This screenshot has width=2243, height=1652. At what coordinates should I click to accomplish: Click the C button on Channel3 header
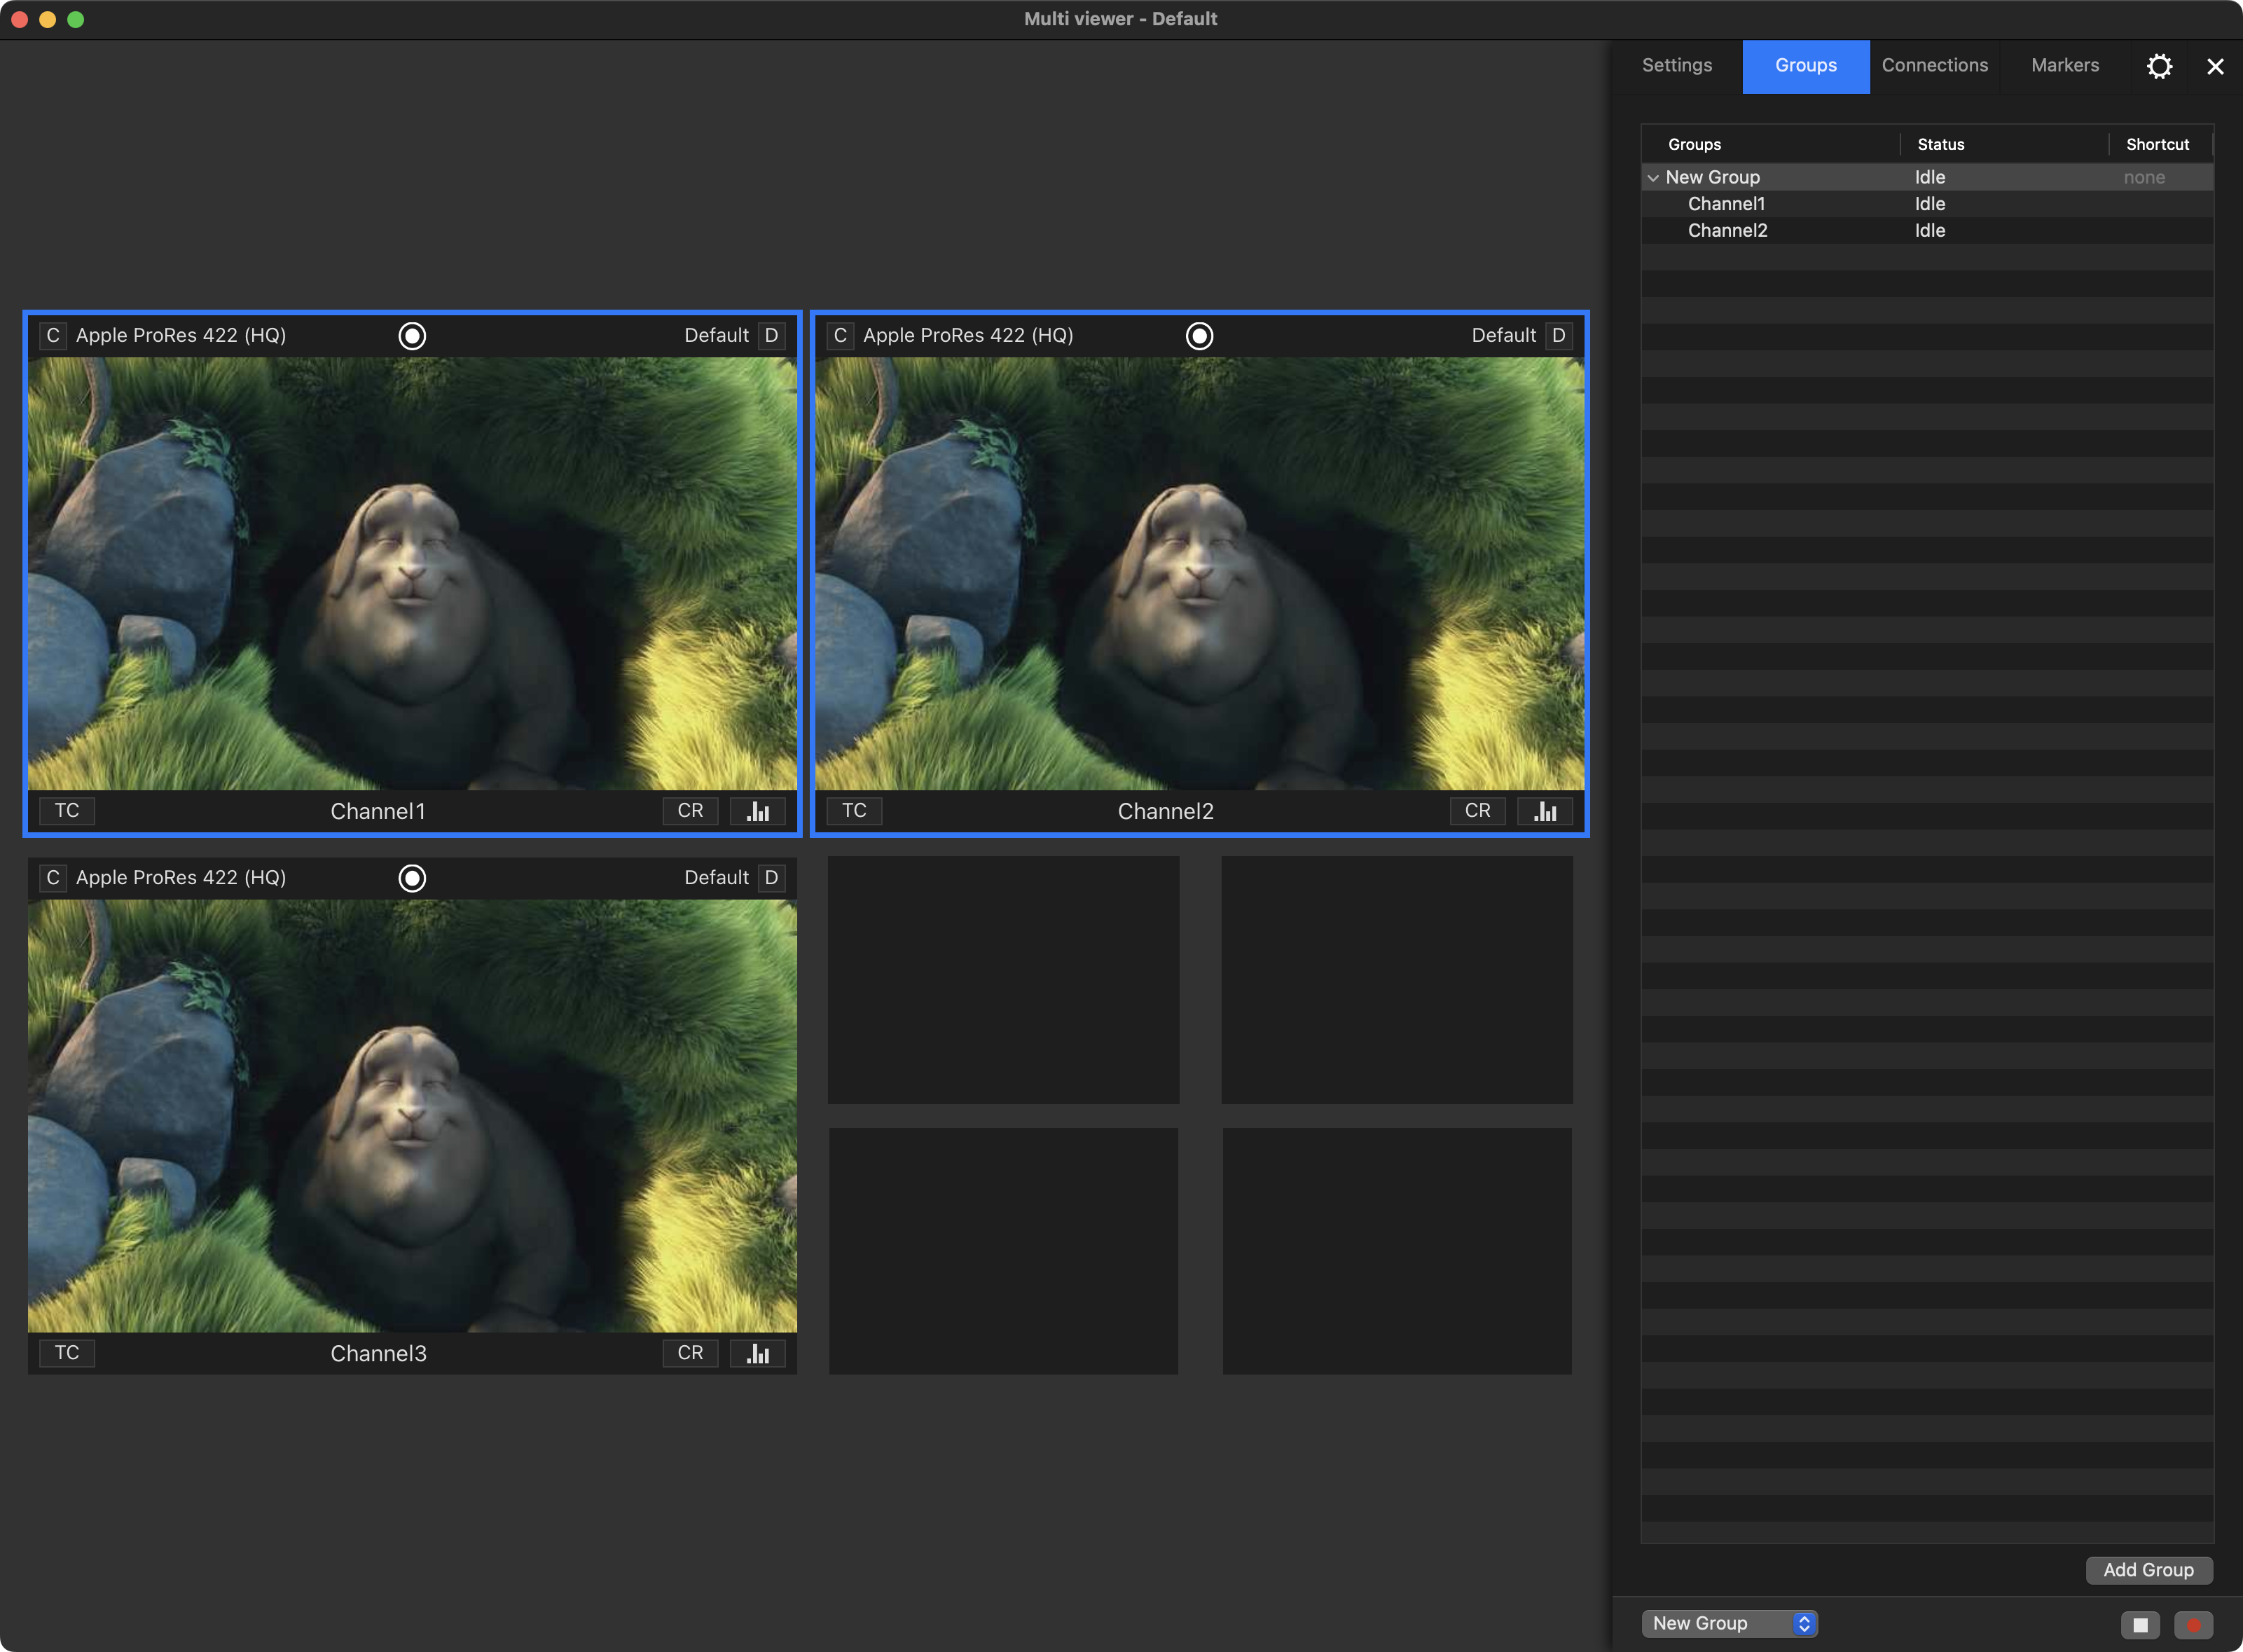pos(53,878)
